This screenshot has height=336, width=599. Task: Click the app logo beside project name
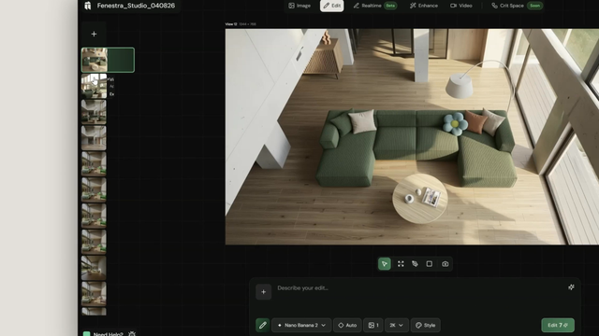[x=88, y=6]
